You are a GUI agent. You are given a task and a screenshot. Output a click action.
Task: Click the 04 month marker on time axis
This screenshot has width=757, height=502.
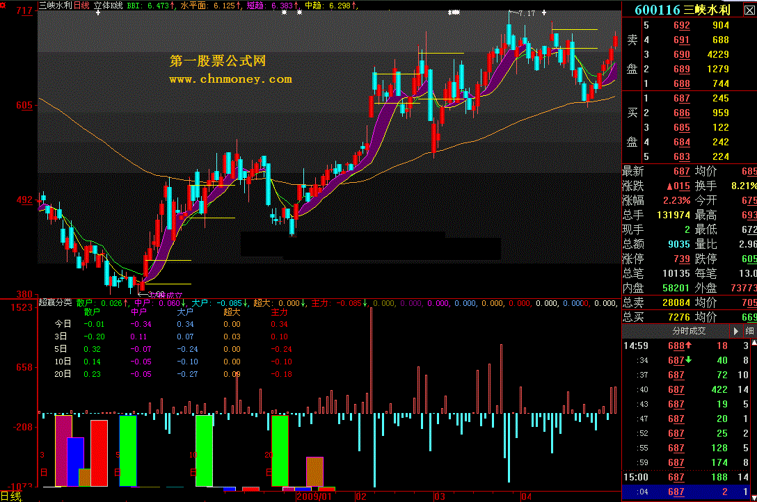point(526,496)
